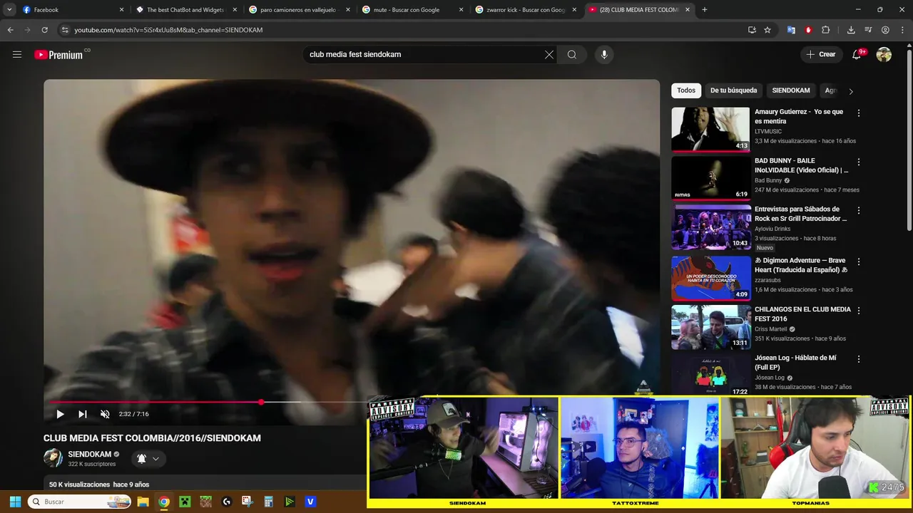Open media controls in Chrome toolbar
The height and width of the screenshot is (513, 913).
pos(868,30)
